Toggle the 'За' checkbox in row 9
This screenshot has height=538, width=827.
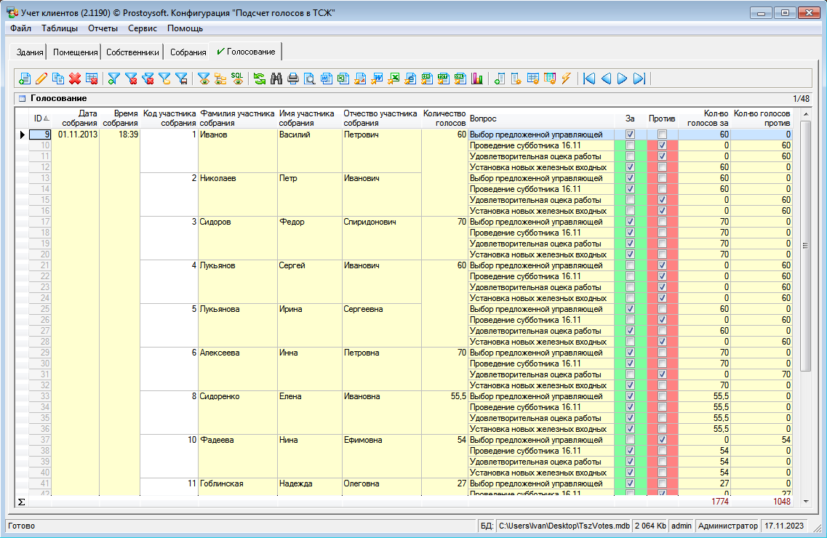[x=630, y=134]
